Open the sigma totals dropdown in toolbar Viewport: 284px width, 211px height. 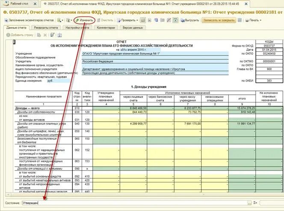(x=69, y=20)
